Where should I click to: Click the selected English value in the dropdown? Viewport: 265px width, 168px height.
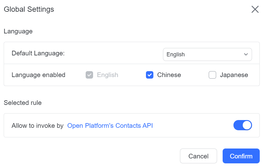coord(176,54)
